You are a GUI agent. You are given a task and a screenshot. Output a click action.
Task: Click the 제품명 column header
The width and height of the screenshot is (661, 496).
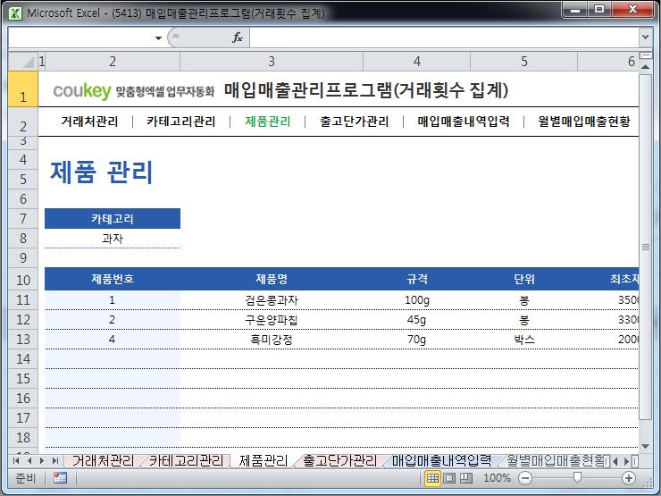pos(271,279)
